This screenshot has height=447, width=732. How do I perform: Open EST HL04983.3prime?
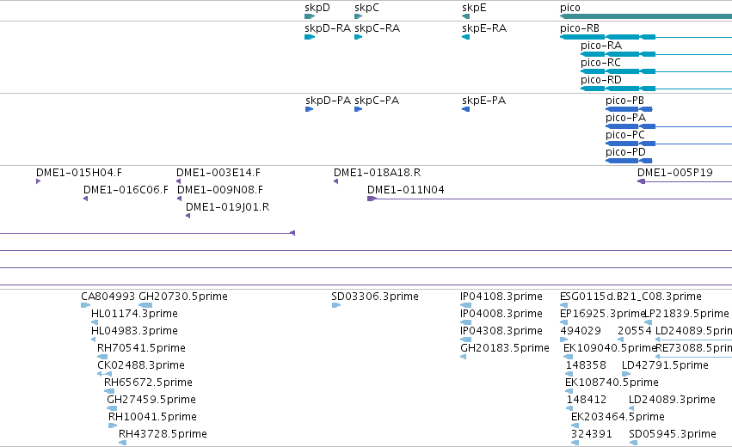pos(134,331)
